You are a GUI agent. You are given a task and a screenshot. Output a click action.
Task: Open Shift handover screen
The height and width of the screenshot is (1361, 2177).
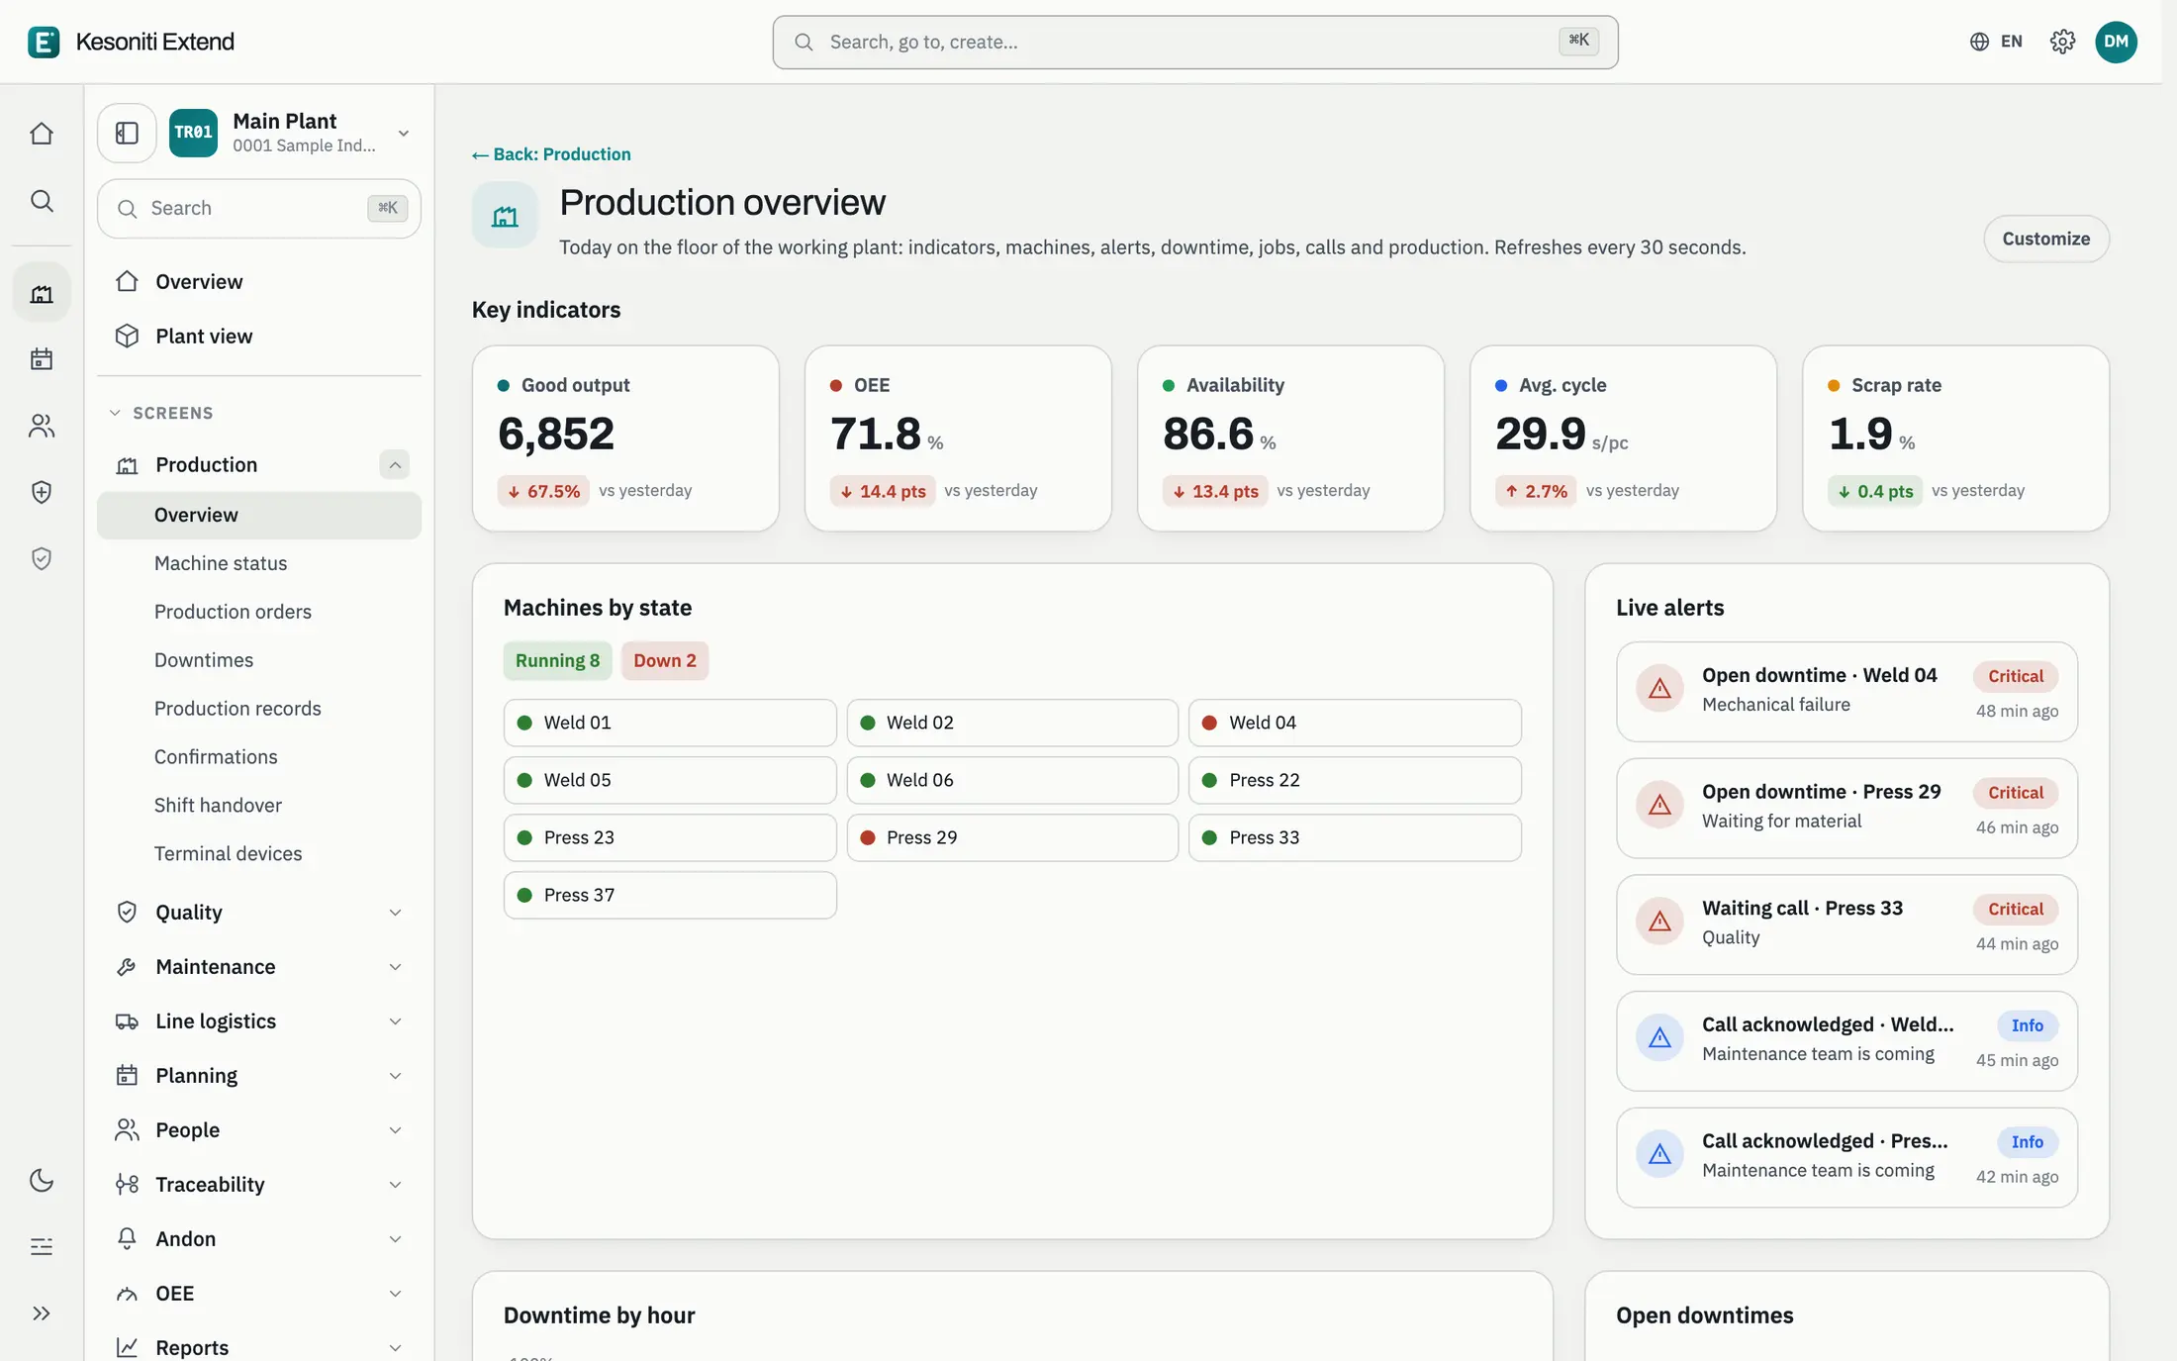(x=259, y=805)
